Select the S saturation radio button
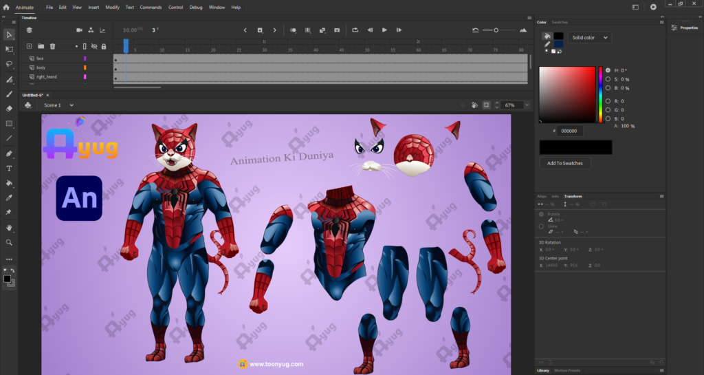This screenshot has width=704, height=375. (x=608, y=79)
